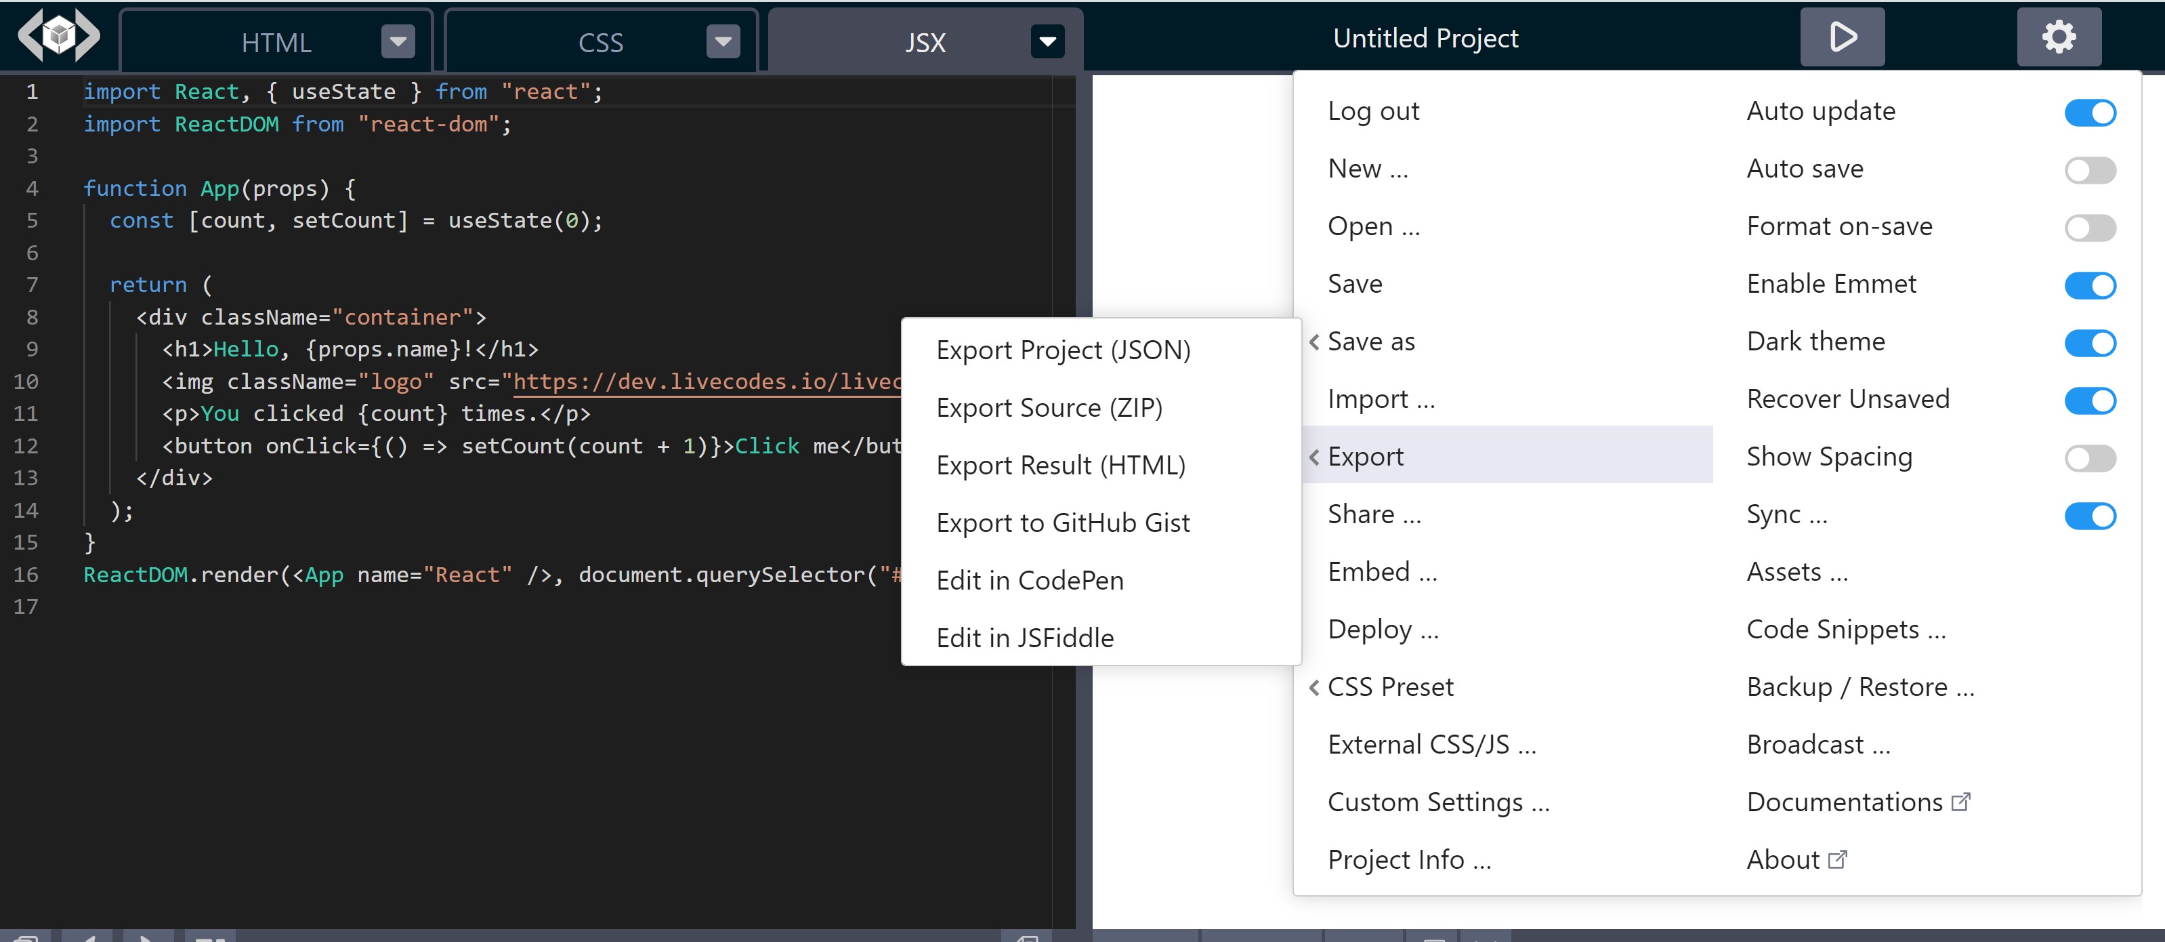The width and height of the screenshot is (2165, 942).
Task: Disable the Auto update toggle
Action: click(2091, 112)
